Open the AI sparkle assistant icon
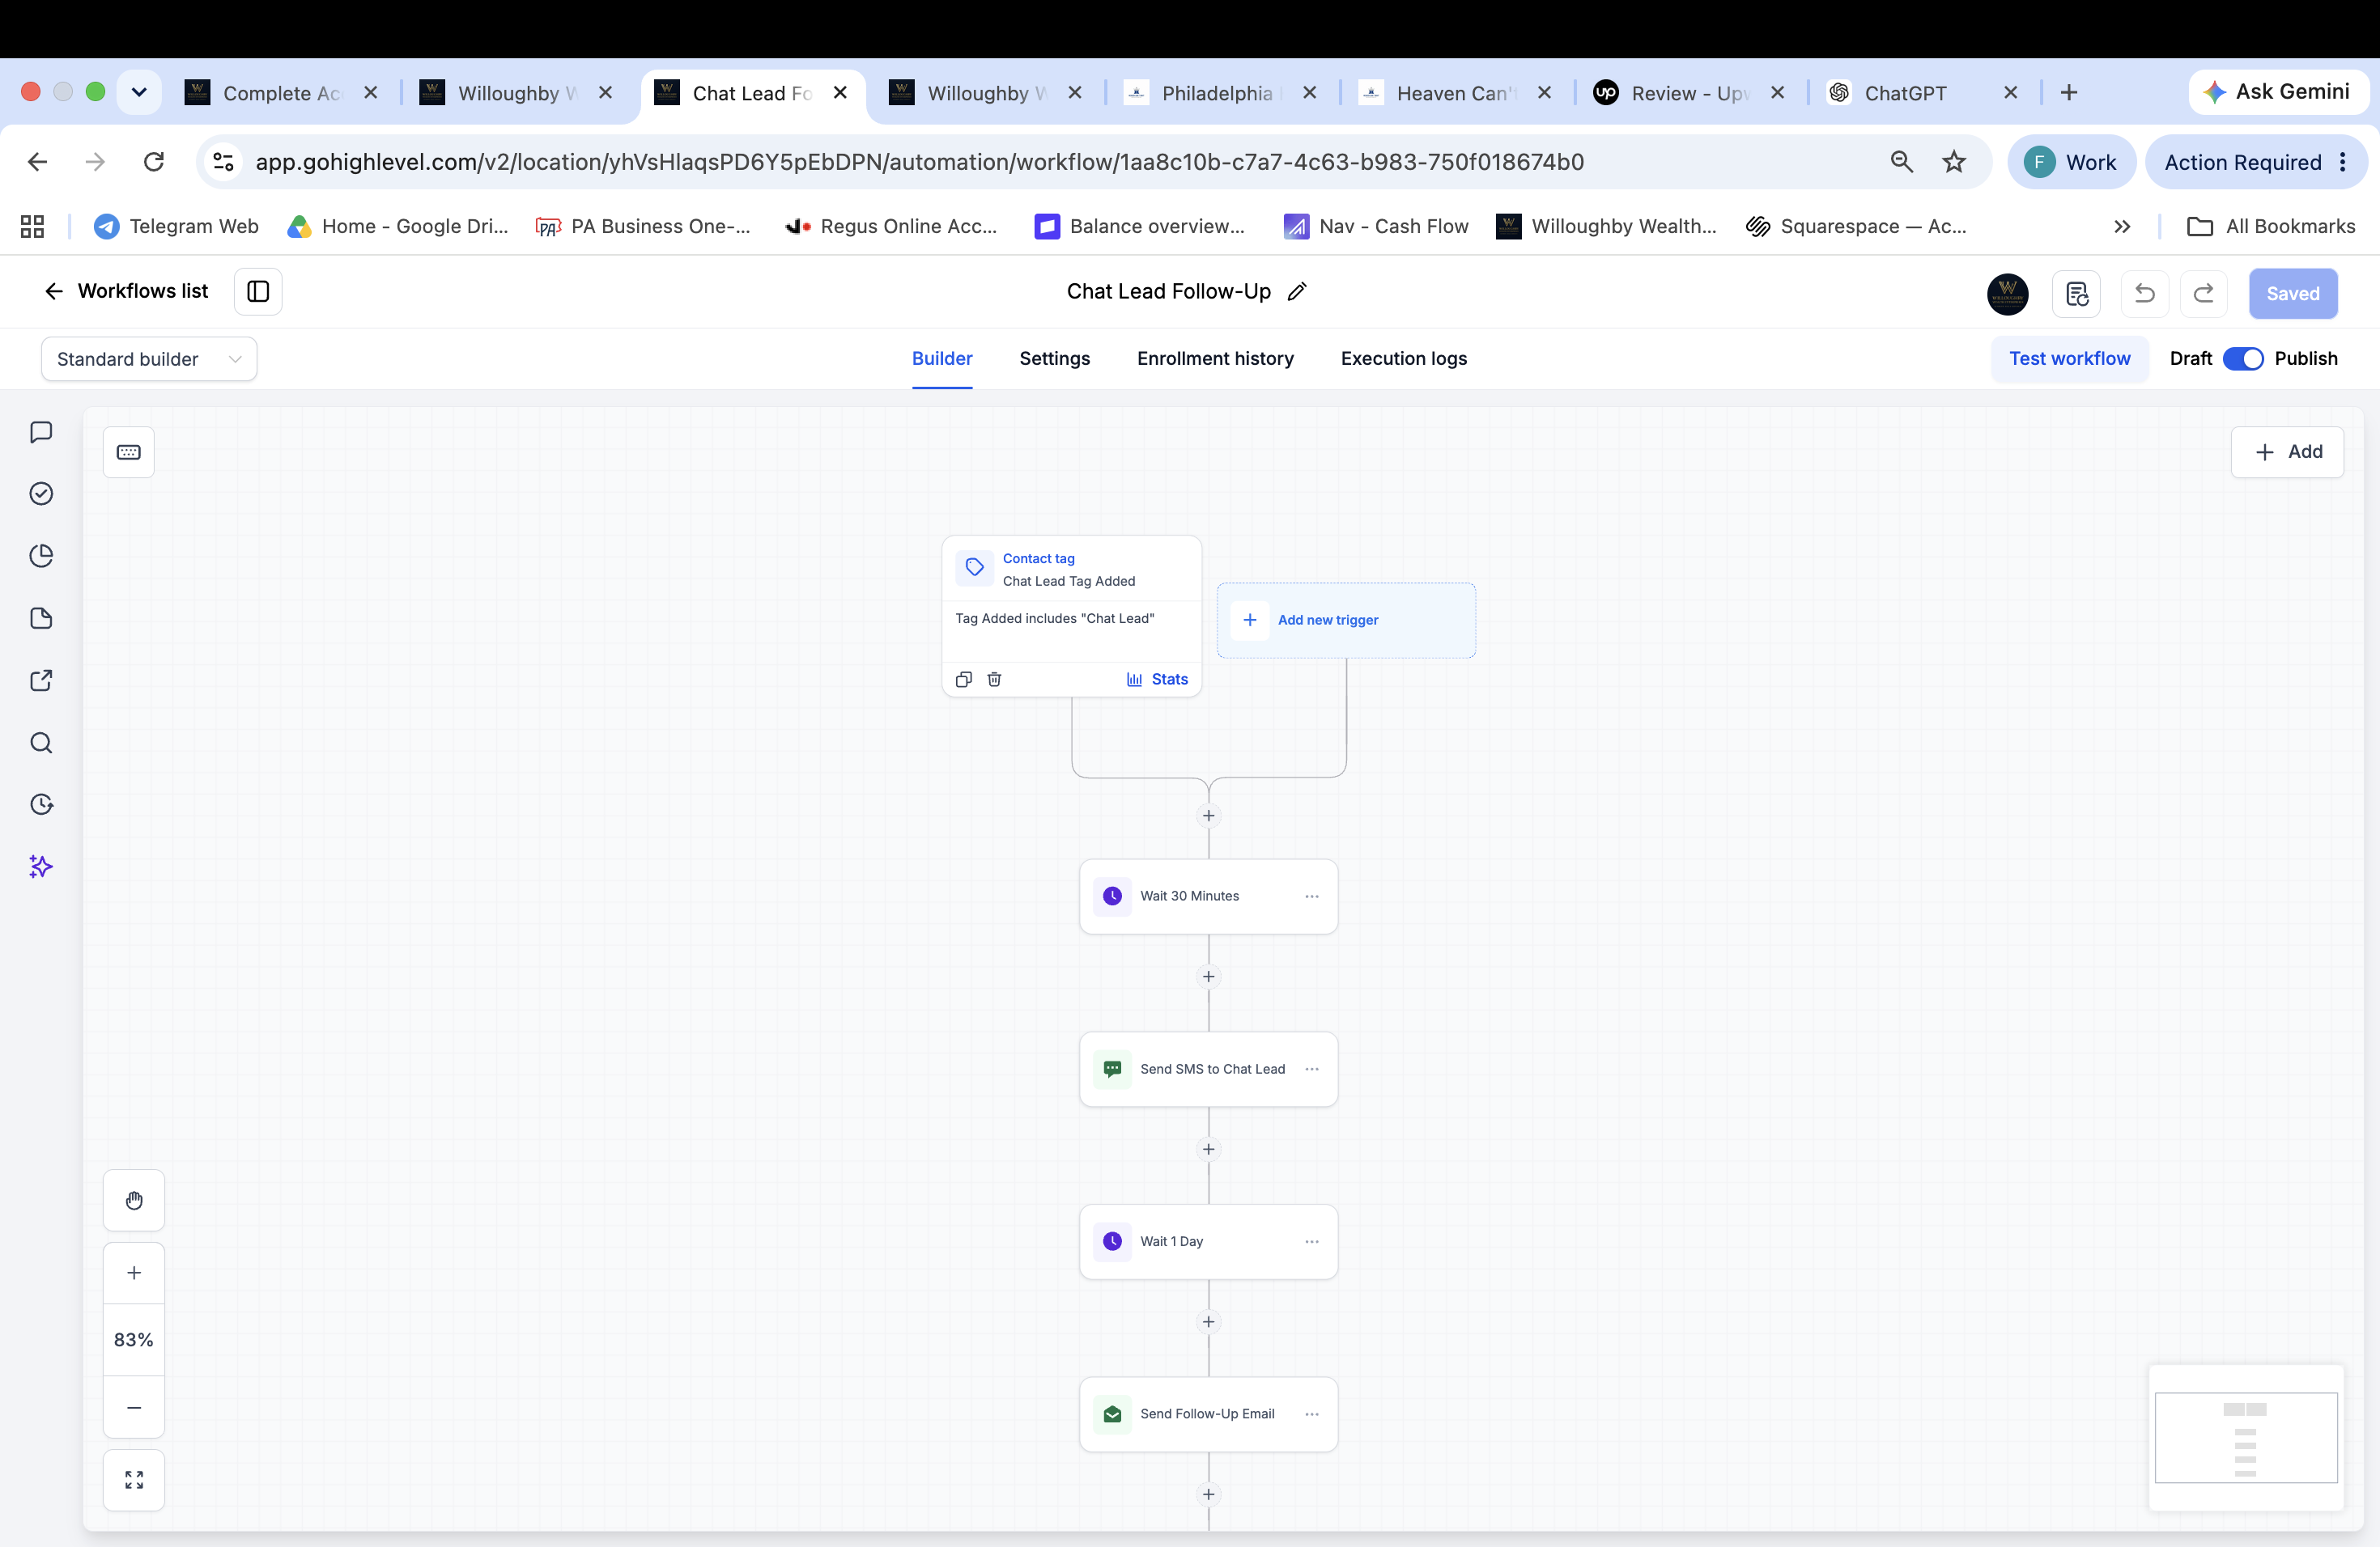This screenshot has width=2380, height=1547. 41,867
